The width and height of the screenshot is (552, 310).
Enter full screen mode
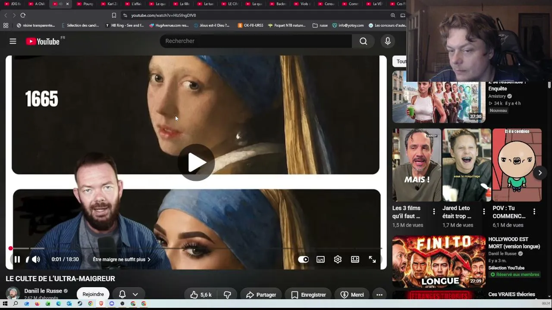(372, 259)
